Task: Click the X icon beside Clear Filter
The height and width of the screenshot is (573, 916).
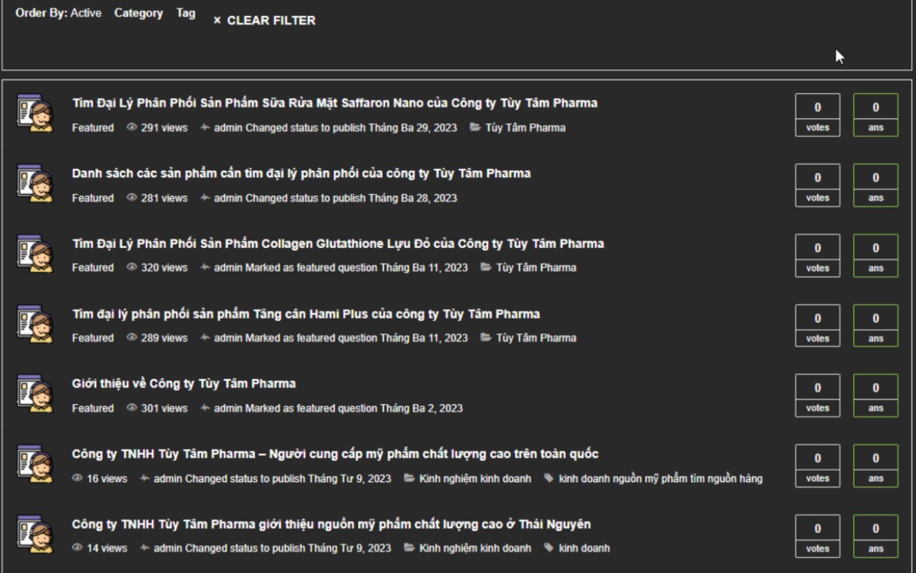Action: click(217, 21)
